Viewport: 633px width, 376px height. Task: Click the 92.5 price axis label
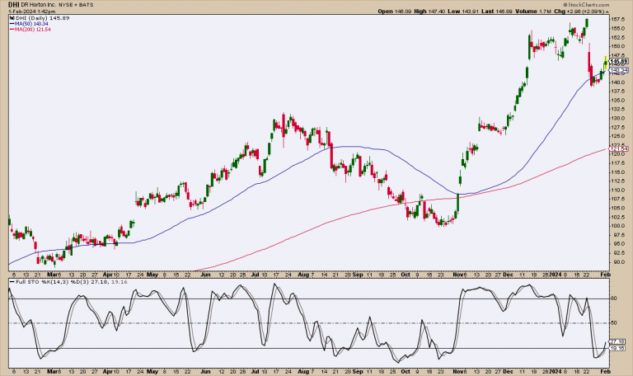[x=617, y=253]
